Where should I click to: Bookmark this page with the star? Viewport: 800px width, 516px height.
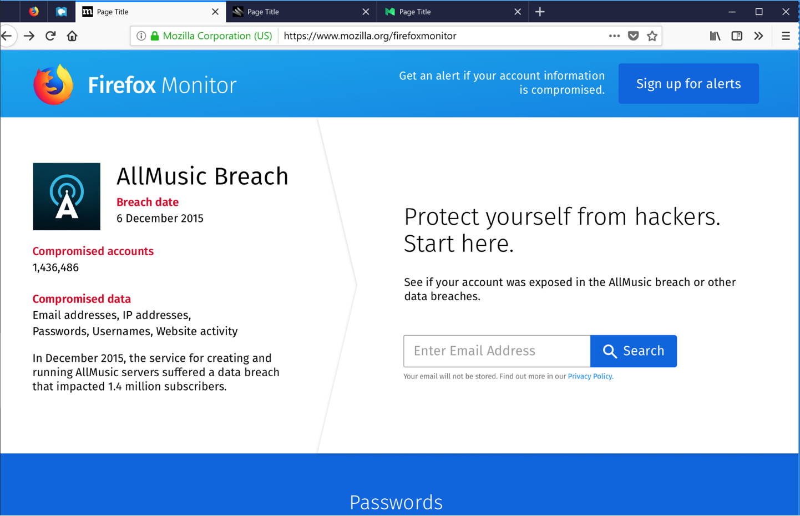coord(652,36)
